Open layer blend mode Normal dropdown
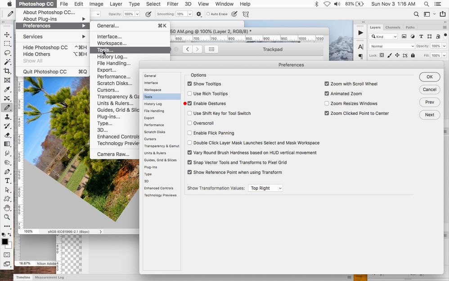The height and width of the screenshot is (281, 449). (392, 46)
